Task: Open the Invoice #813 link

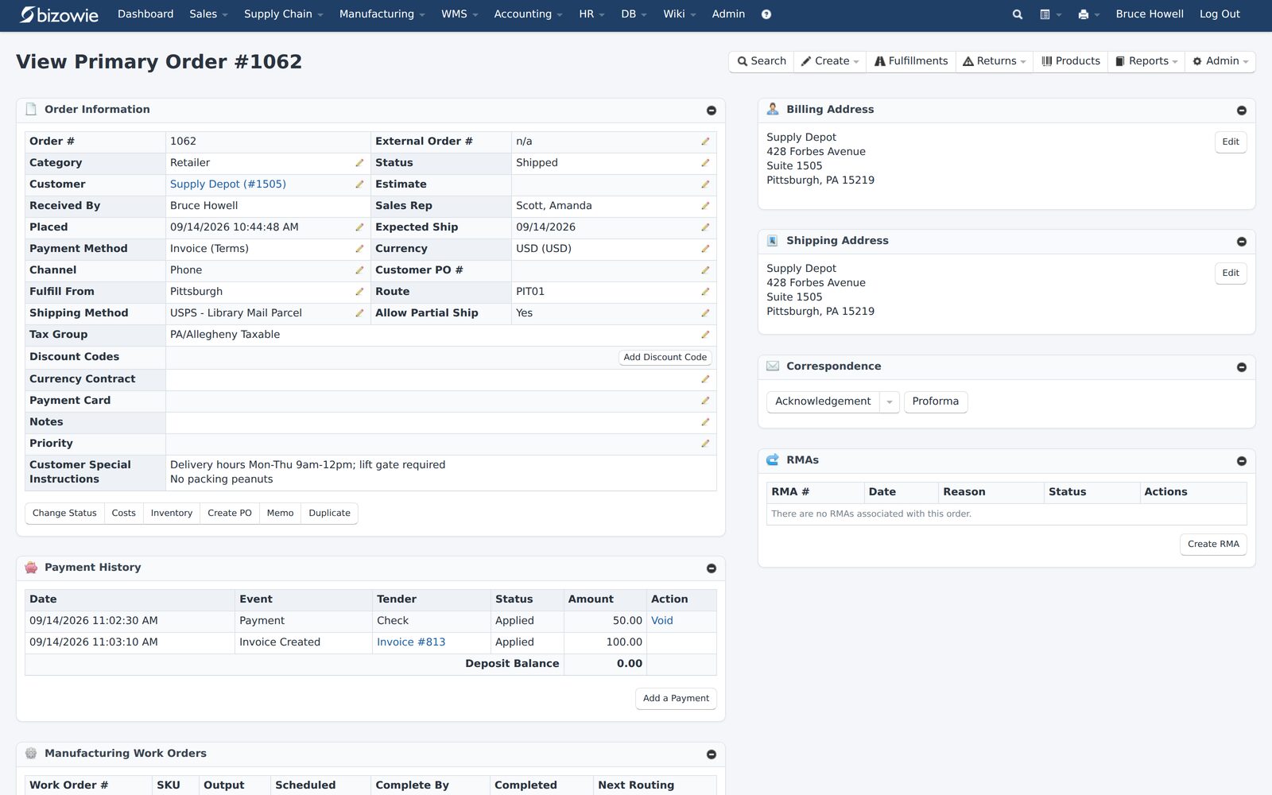Action: (x=411, y=642)
